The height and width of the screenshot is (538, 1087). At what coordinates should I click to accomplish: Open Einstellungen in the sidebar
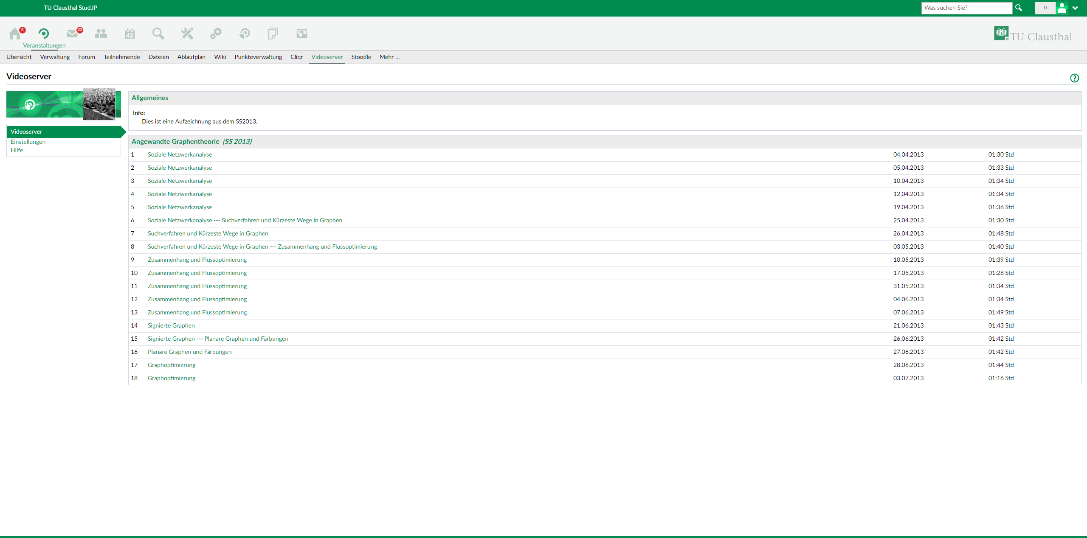click(28, 142)
